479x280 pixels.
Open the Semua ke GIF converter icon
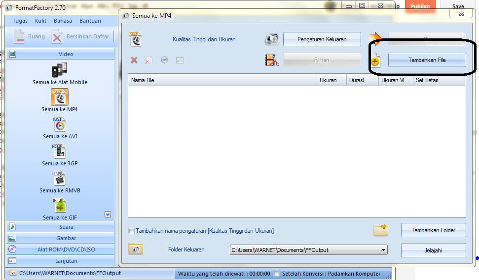(60, 205)
